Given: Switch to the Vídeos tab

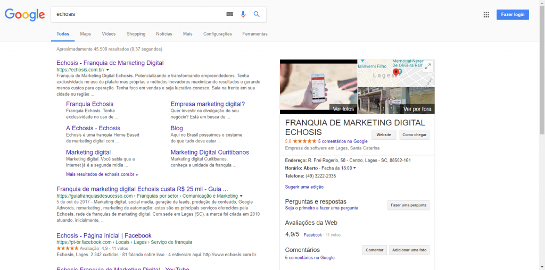Looking at the screenshot, I should 109,34.
